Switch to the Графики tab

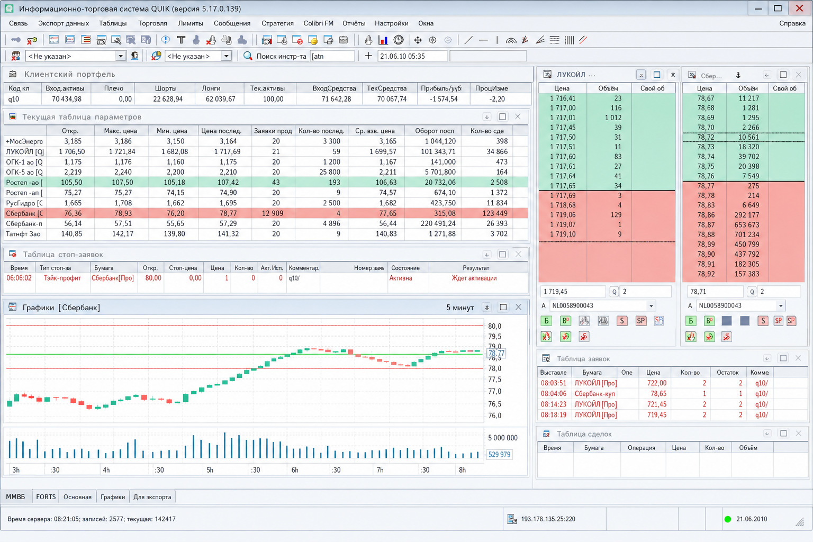coord(113,497)
